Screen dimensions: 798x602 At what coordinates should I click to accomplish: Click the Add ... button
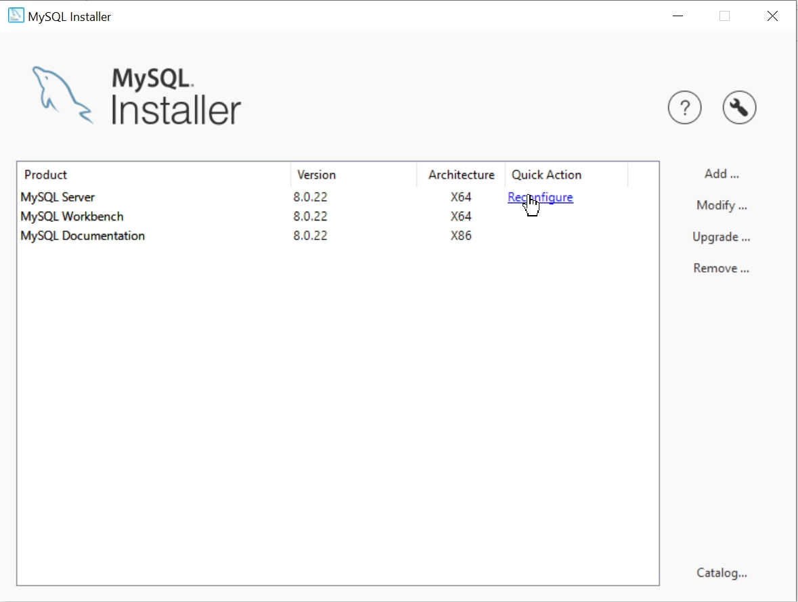[721, 174]
